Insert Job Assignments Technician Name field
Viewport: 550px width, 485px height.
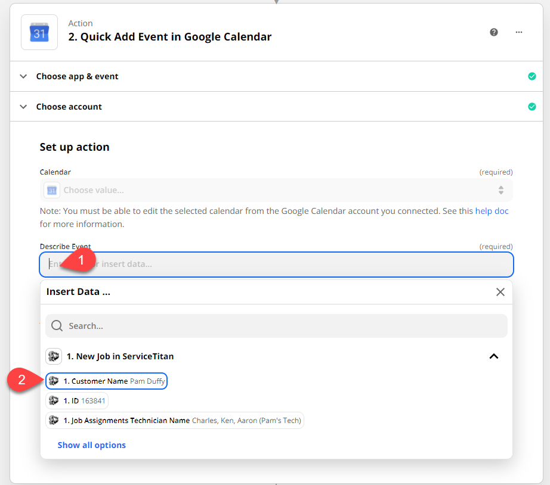click(174, 421)
